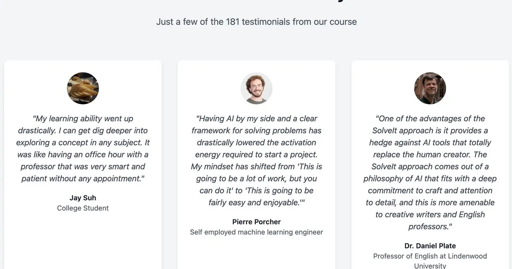Click 'to creative writers and English' line

pos(430,214)
